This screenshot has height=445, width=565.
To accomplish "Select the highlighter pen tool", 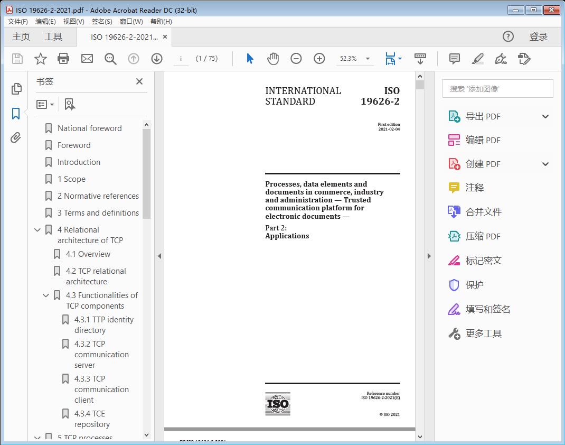I will [x=478, y=59].
